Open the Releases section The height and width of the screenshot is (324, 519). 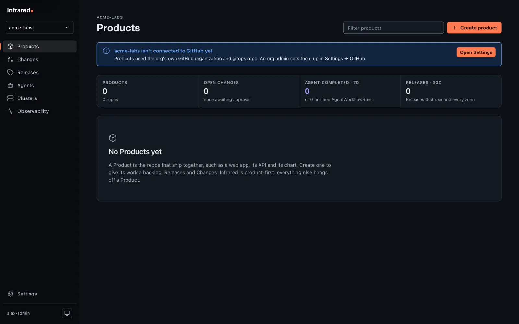coord(40,72)
